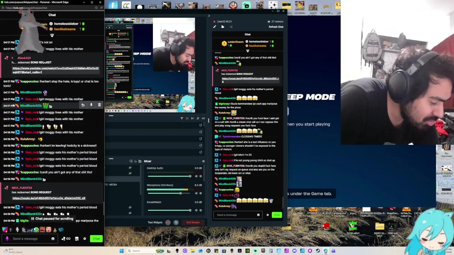This screenshot has width=454, height=255.
Task: Click the first icon left of Mixer title
Action: point(131,161)
